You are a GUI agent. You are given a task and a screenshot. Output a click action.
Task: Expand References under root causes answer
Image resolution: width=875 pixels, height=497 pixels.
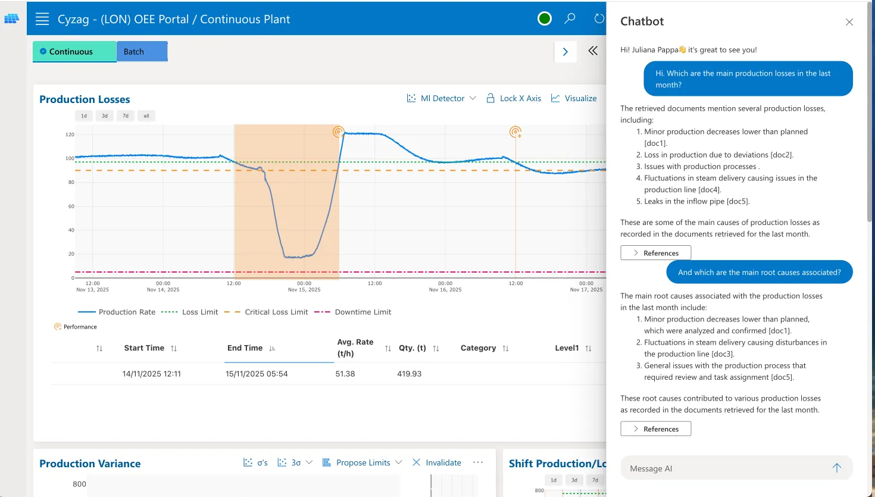tap(655, 429)
